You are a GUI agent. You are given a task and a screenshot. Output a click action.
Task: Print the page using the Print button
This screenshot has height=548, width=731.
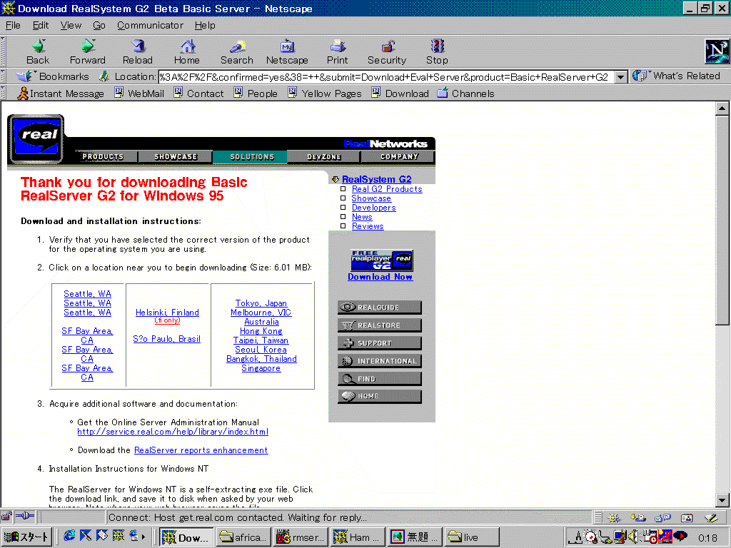(337, 51)
